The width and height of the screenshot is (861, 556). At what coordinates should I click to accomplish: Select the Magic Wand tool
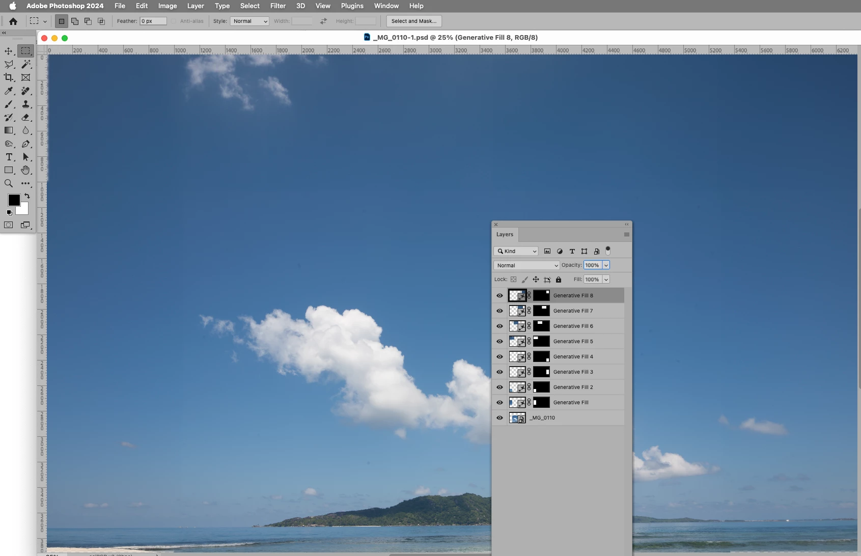(25, 64)
